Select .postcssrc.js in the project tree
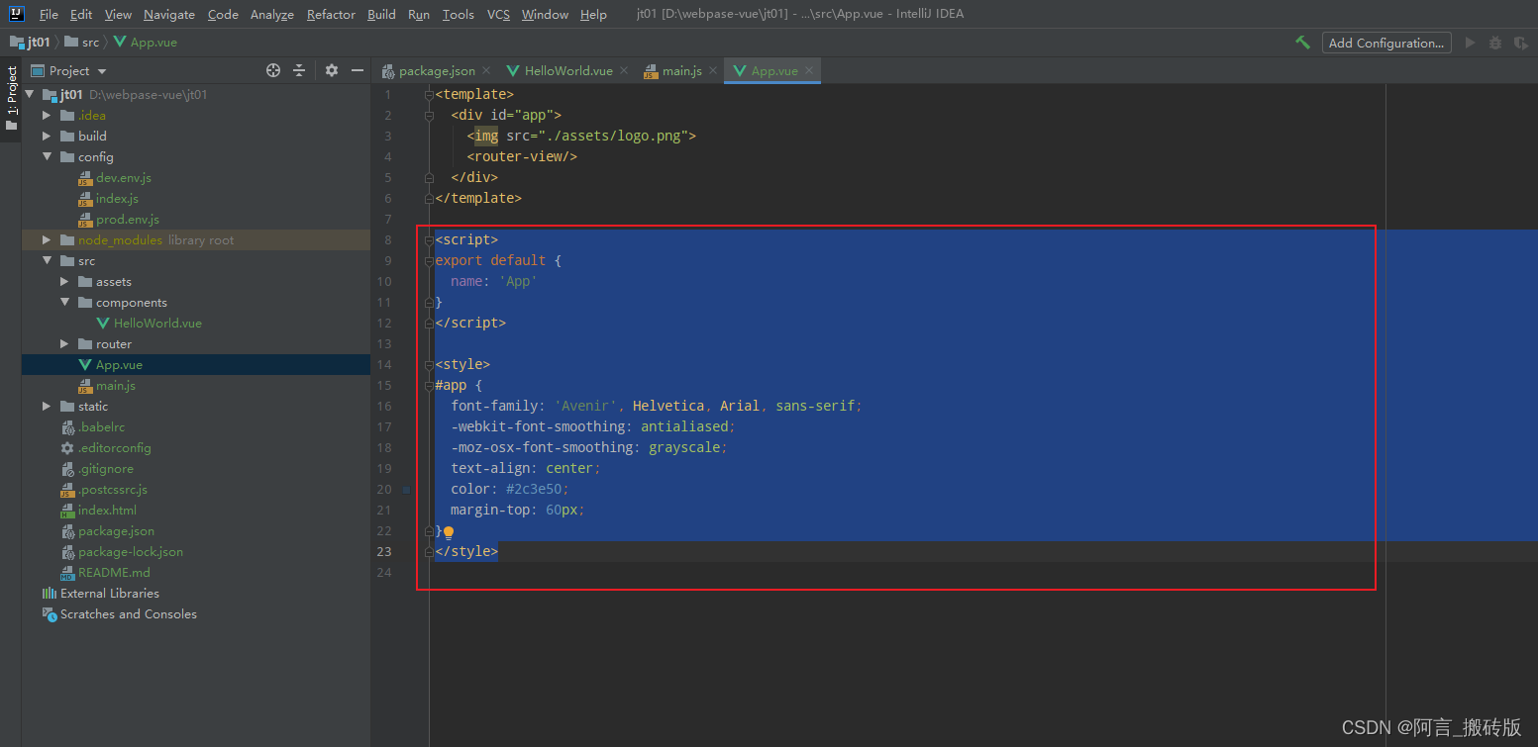The image size is (1538, 747). coord(112,489)
